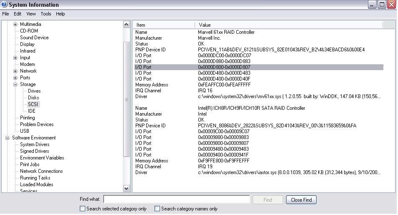Image resolution: width=398 pixels, height=215 pixels.
Task: Expand the Ports tree node
Action: point(15,78)
